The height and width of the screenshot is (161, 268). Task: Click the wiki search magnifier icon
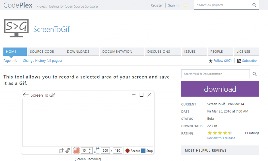point(255,74)
